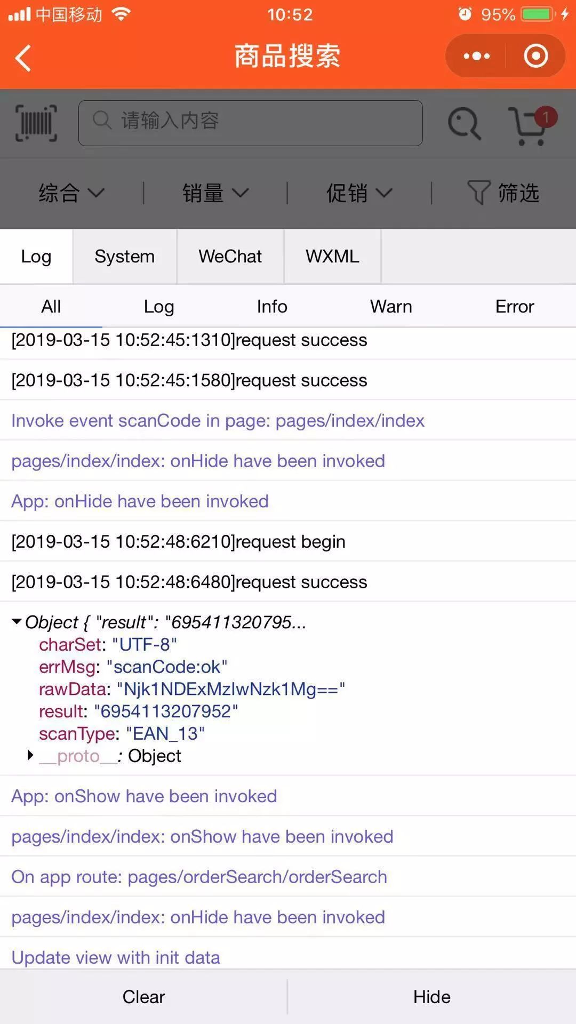Expand the 综合 sort dropdown
Screen dimensions: 576x1024
(x=71, y=193)
